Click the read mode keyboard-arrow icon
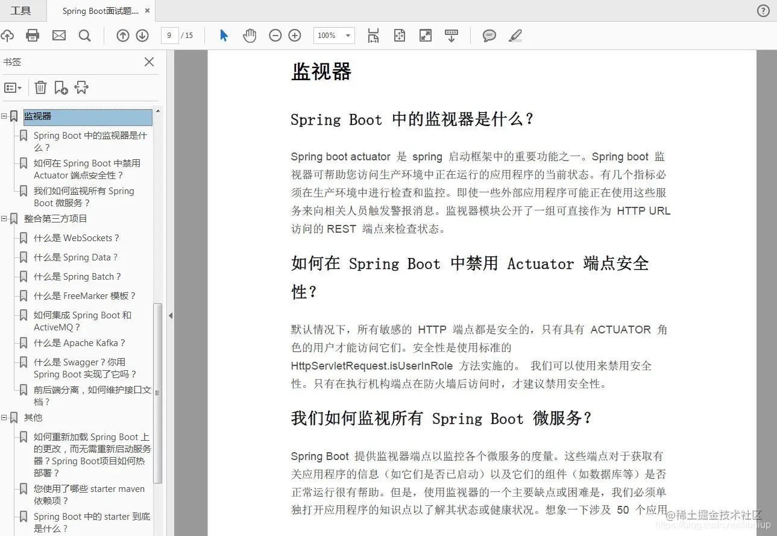This screenshot has height=536, width=777. click(x=451, y=36)
